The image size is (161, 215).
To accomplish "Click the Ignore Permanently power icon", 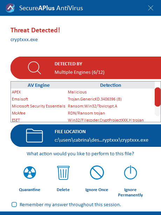I will [x=131, y=172].
